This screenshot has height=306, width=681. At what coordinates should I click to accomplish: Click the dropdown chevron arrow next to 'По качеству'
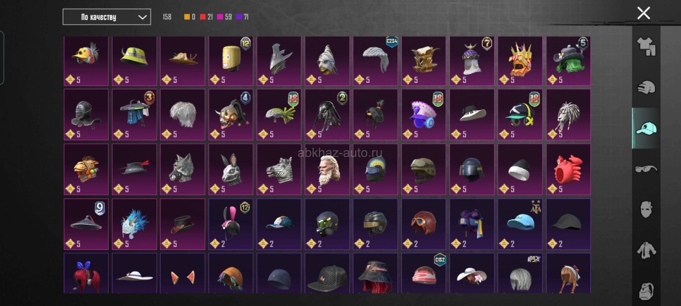(x=142, y=17)
